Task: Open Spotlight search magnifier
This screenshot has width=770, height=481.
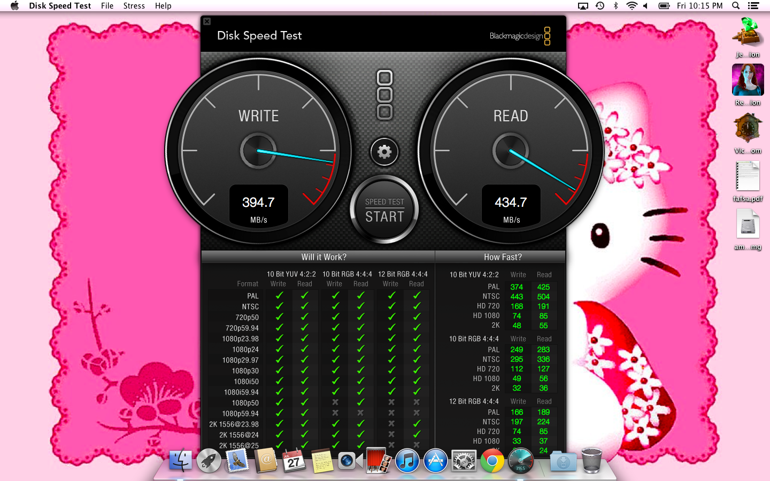Action: pos(736,6)
